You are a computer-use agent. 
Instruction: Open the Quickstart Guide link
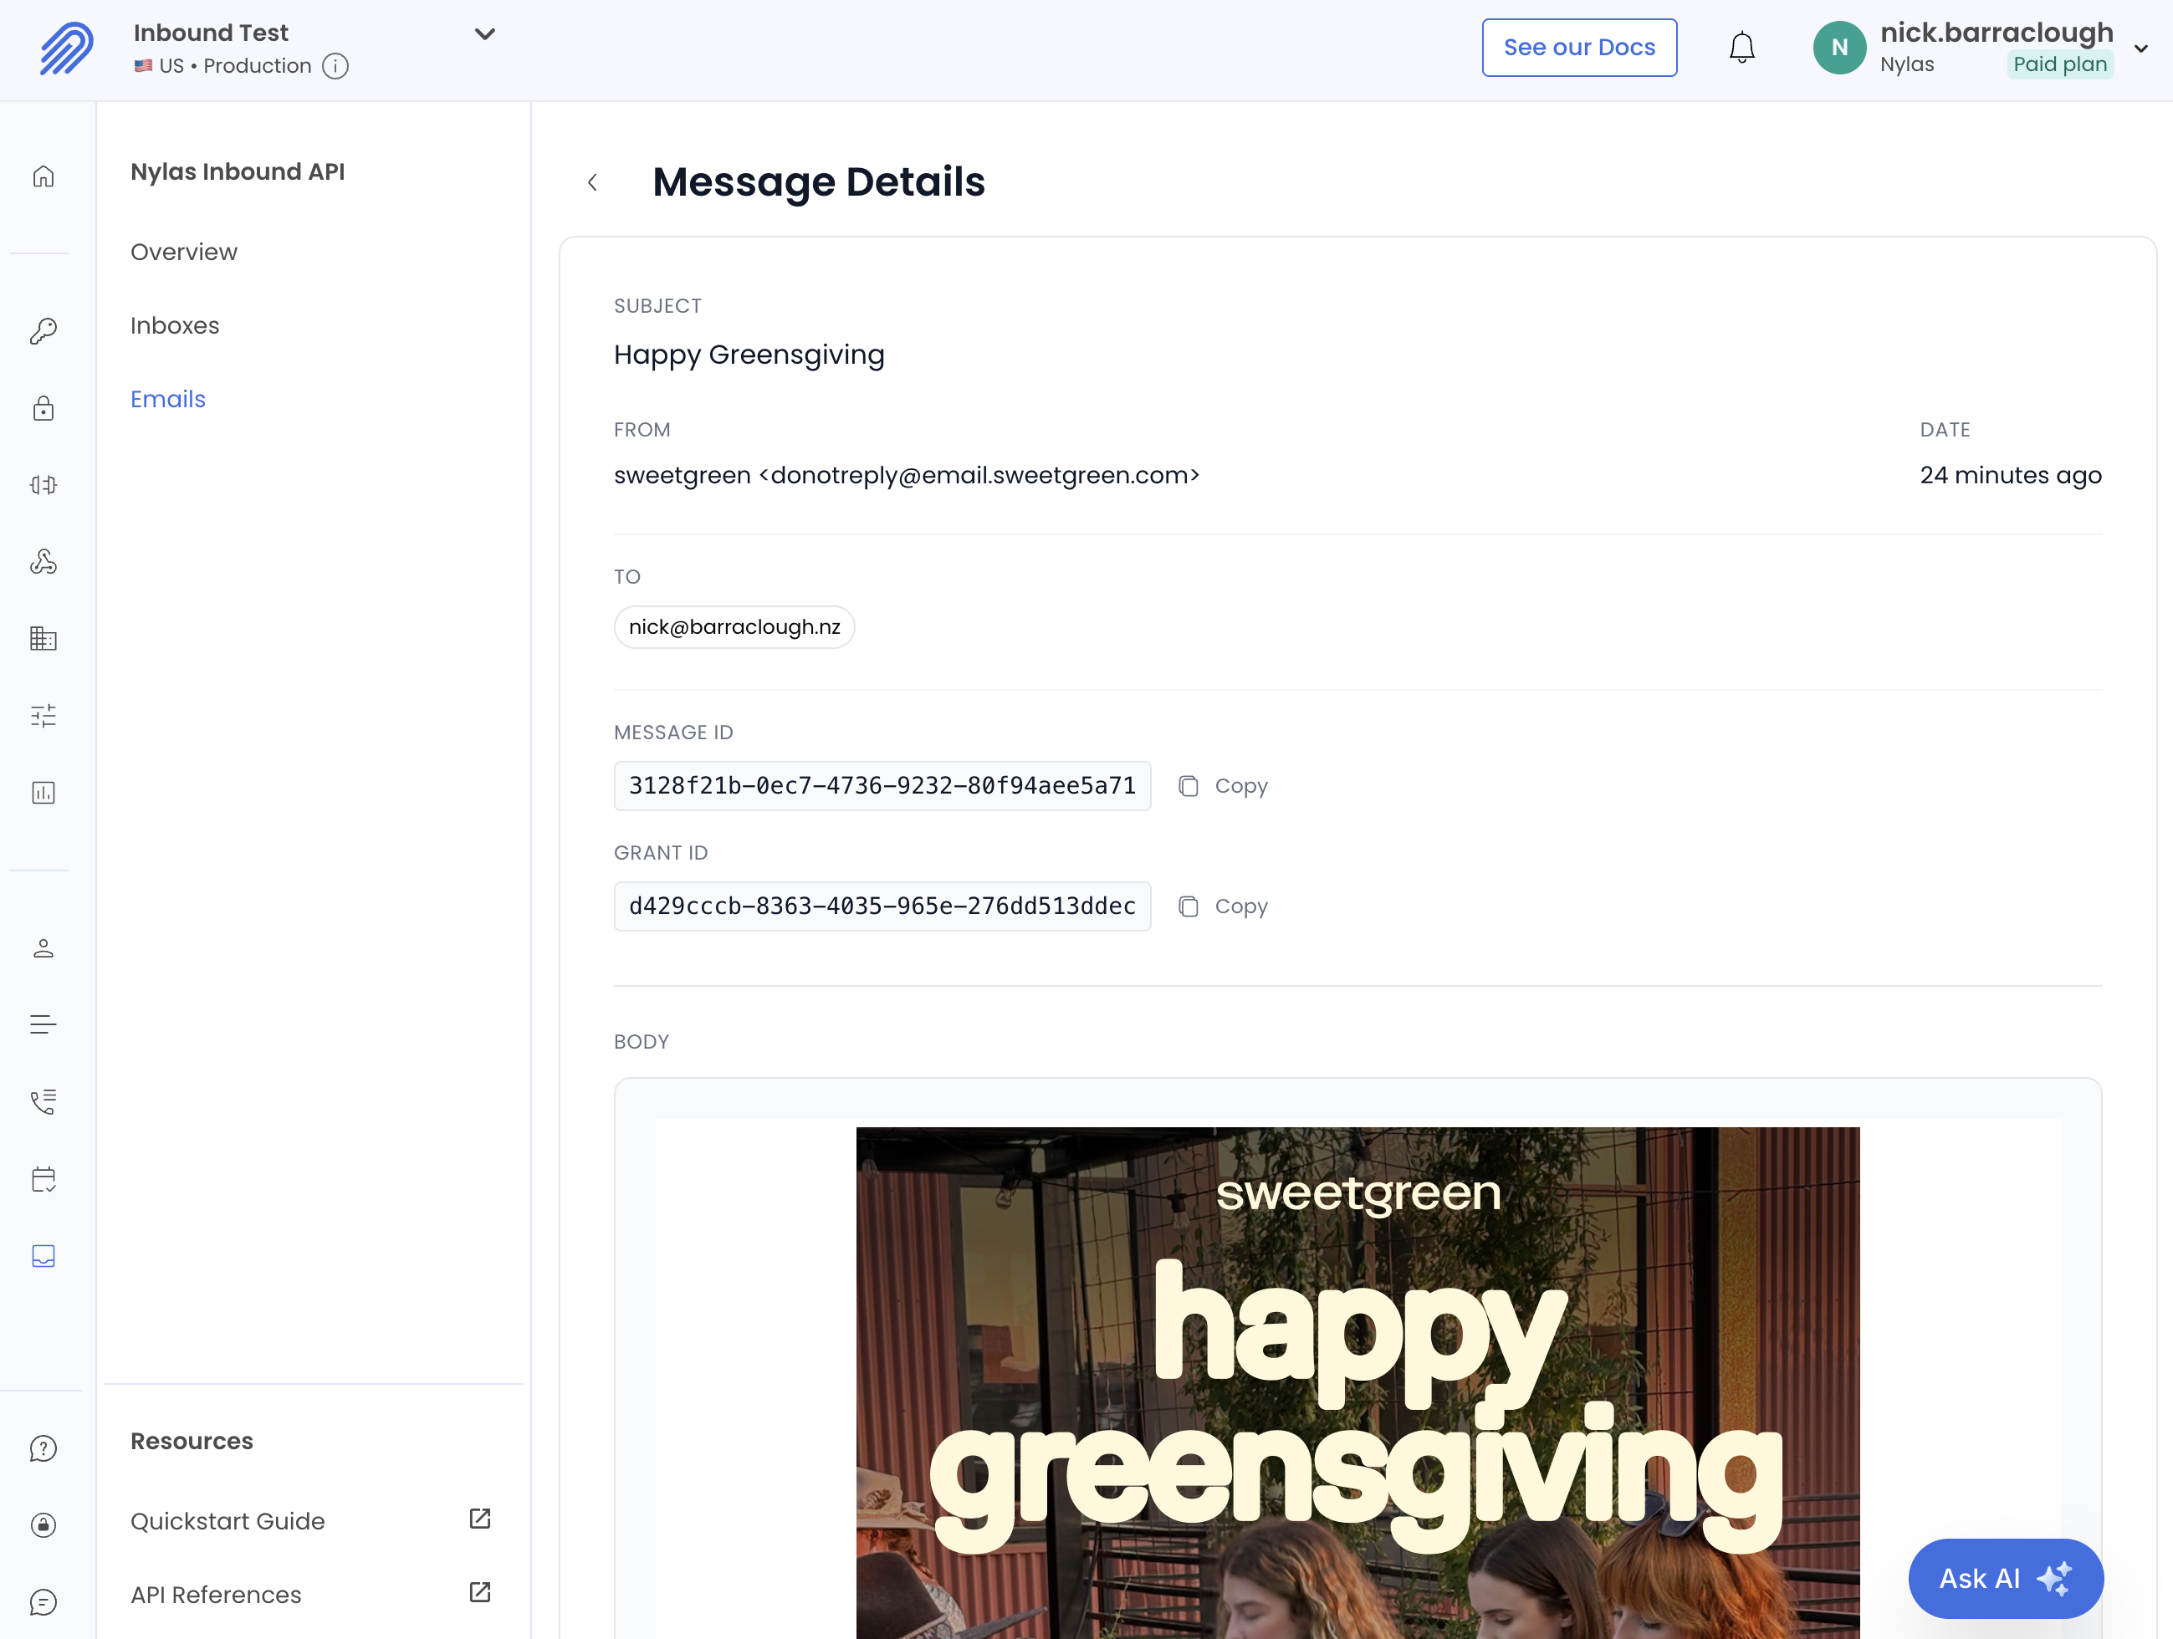tap(228, 1520)
